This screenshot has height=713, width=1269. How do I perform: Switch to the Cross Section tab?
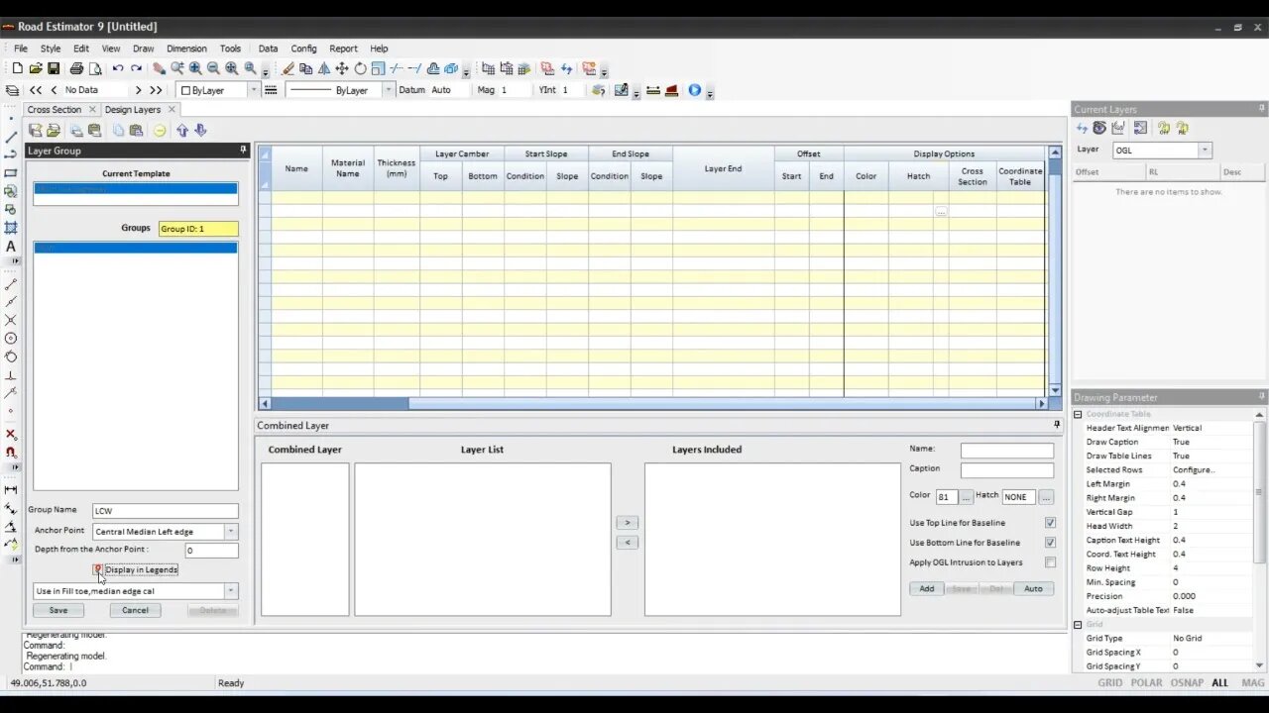click(x=54, y=110)
